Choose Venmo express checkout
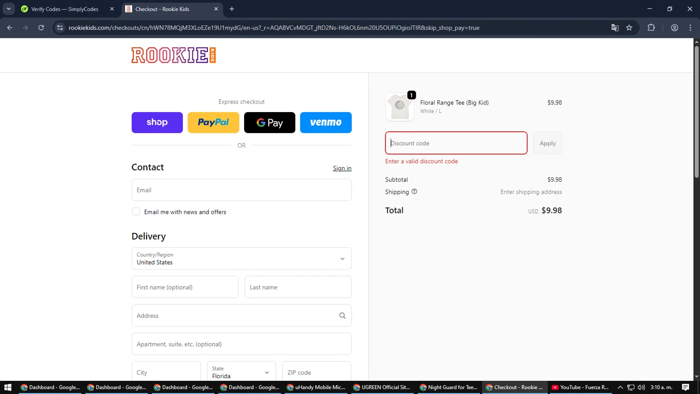The height and width of the screenshot is (394, 700). click(x=326, y=122)
